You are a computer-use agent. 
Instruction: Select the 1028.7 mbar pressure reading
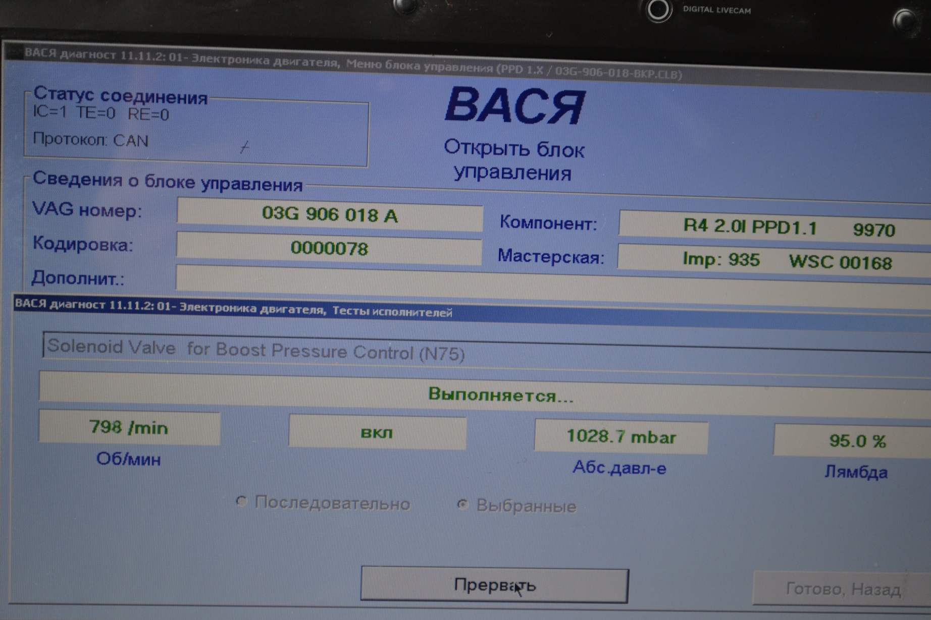[x=621, y=437]
